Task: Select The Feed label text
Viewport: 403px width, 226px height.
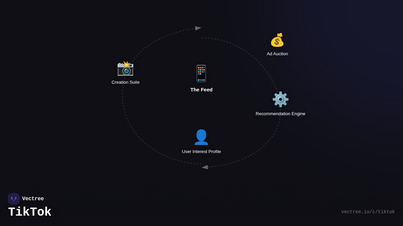Action: pyautogui.click(x=201, y=90)
